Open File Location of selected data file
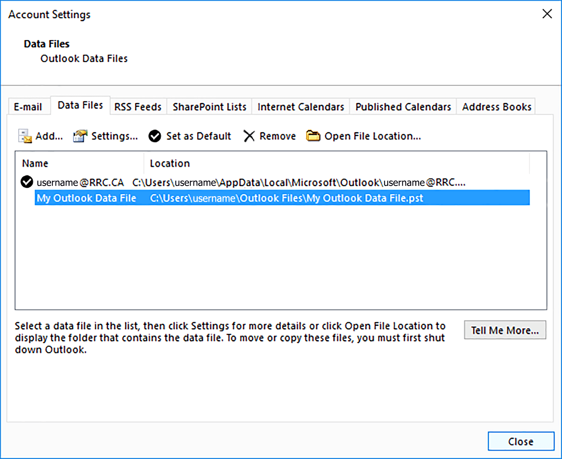562x459 pixels. [363, 136]
